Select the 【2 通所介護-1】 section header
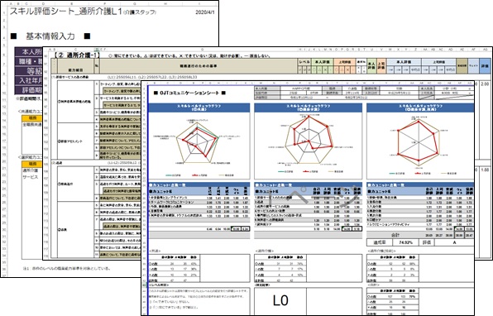493x316 pixels. point(77,55)
